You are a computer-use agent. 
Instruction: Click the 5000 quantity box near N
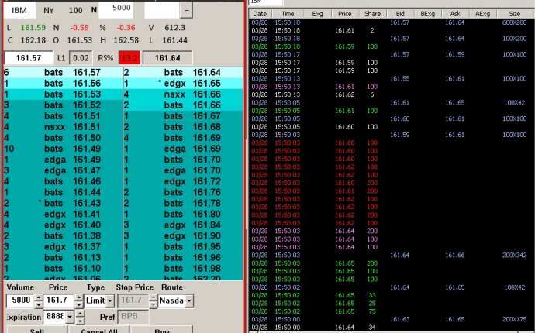point(116,10)
